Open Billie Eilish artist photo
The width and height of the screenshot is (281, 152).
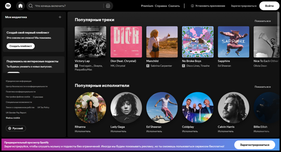[266, 107]
